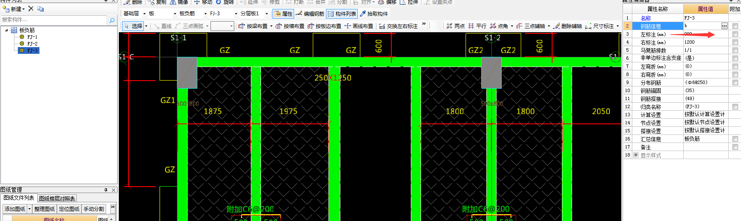Open the ellipsis button for 钢筋信息
The height and width of the screenshot is (221, 741).
pos(724,26)
